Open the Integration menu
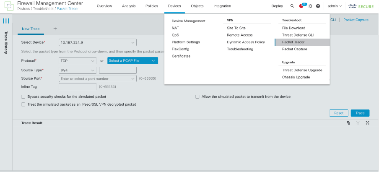This screenshot has height=172, width=379. click(222, 6)
